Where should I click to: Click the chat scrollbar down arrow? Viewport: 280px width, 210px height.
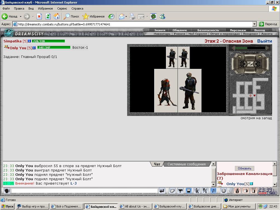(213, 185)
